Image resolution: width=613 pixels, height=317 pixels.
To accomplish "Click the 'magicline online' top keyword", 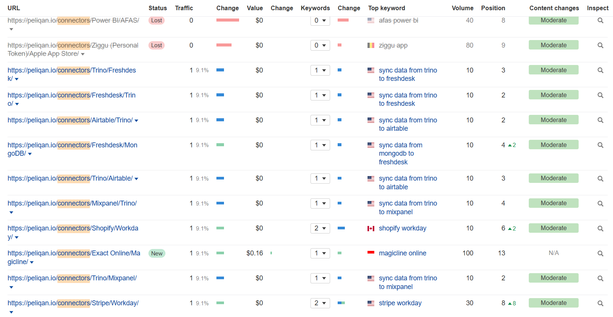I will tap(403, 253).
